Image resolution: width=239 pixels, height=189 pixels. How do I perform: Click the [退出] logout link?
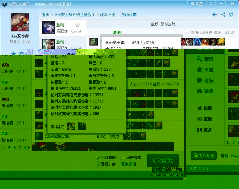(x=66, y=4)
